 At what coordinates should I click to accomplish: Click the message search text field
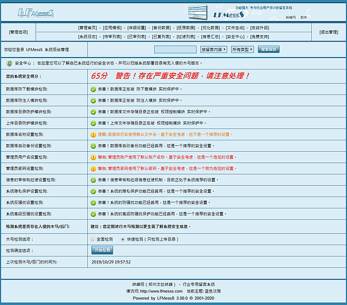coord(175,50)
